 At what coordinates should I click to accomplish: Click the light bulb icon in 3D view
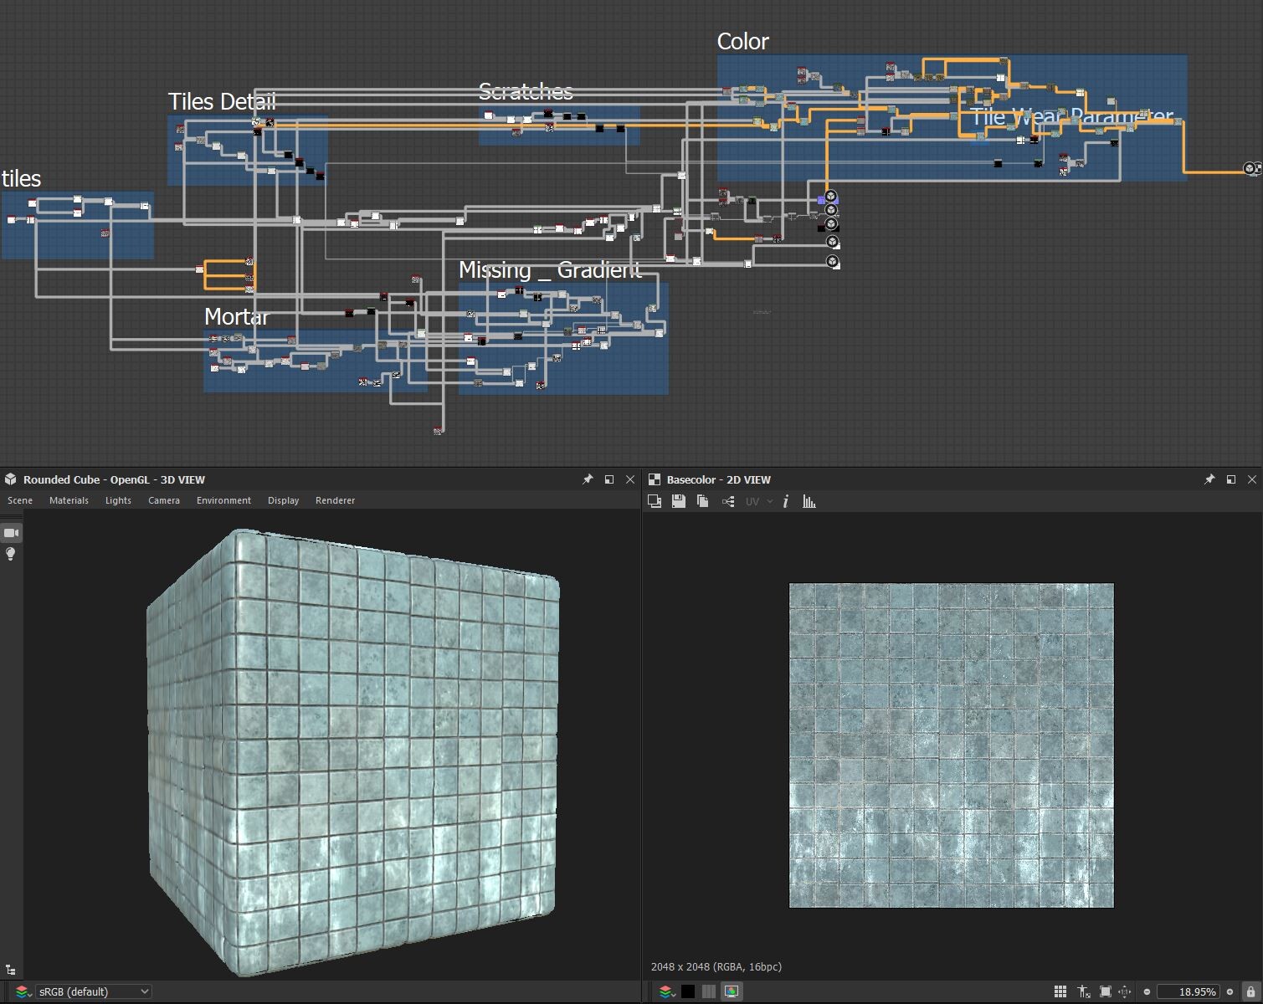tap(11, 554)
